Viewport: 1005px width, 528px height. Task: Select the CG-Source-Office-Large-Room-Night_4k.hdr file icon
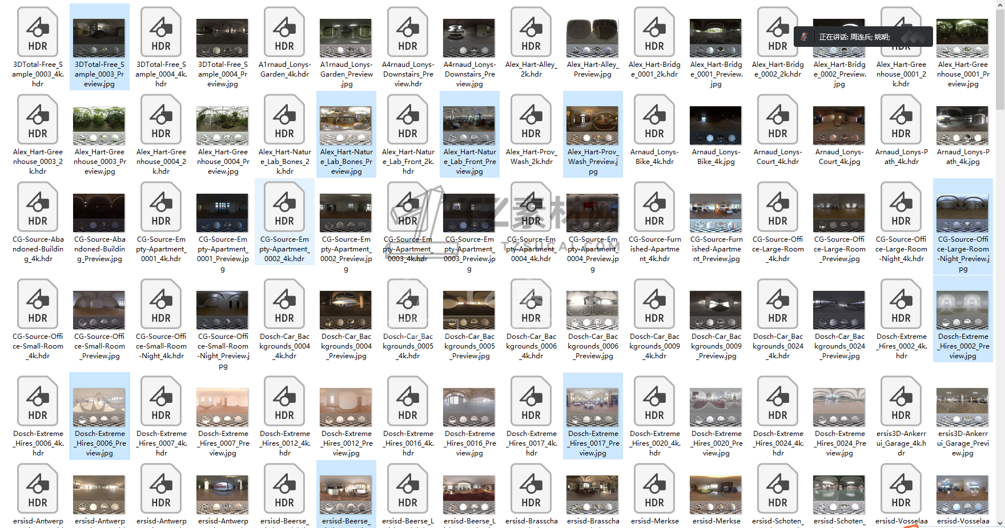pos(901,207)
